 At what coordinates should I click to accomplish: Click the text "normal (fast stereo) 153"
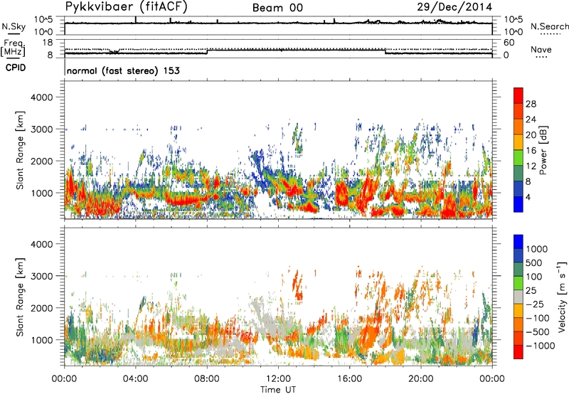pos(123,70)
